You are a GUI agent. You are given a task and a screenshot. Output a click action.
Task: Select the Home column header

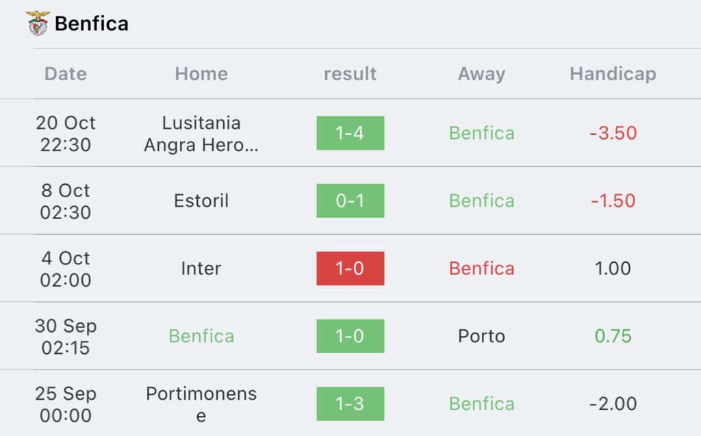coord(201,74)
